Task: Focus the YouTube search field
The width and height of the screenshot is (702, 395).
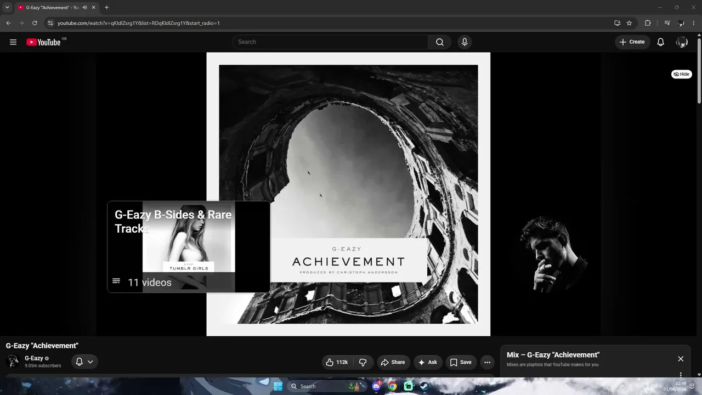Action: [x=331, y=42]
